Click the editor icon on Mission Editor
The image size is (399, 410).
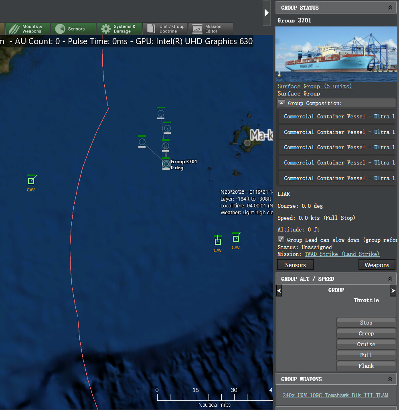click(197, 29)
